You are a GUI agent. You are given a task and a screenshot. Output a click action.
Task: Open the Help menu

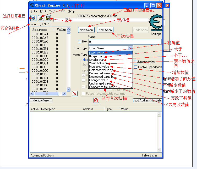(71, 11)
